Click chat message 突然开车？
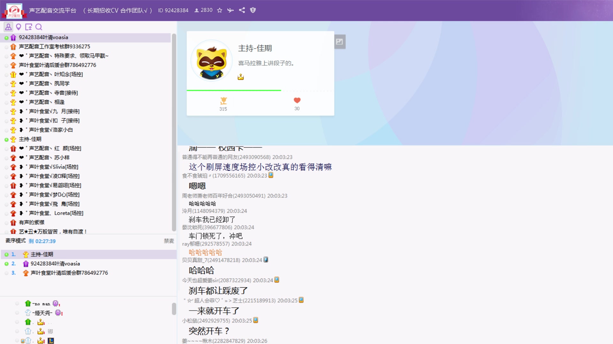The image size is (613, 344). tap(209, 331)
